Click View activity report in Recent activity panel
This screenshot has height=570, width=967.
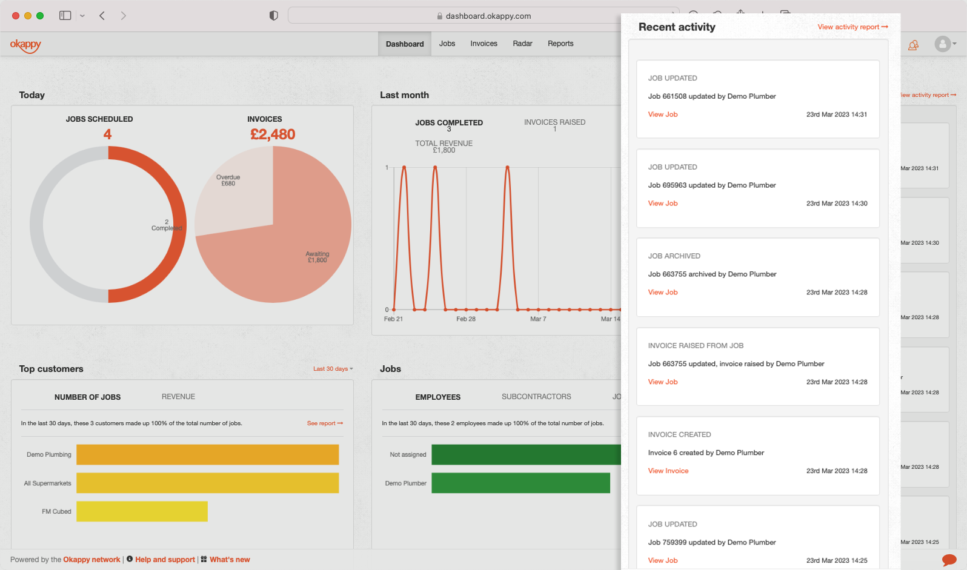[x=852, y=27]
